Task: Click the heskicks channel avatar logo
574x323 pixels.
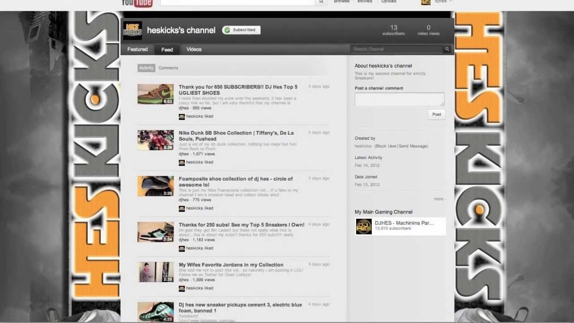Action: click(132, 31)
